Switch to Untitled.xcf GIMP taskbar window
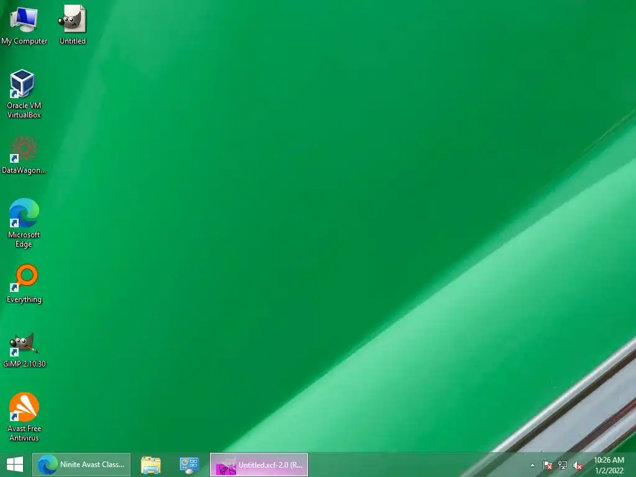Image resolution: width=636 pixels, height=477 pixels. [259, 465]
